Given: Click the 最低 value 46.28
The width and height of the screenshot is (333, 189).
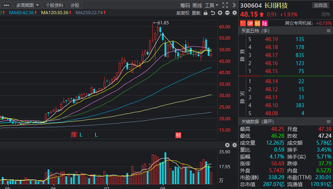Looking at the screenshot, I should (277, 136).
